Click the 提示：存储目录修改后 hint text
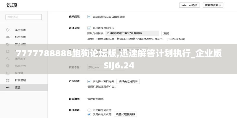 tap(136, 39)
